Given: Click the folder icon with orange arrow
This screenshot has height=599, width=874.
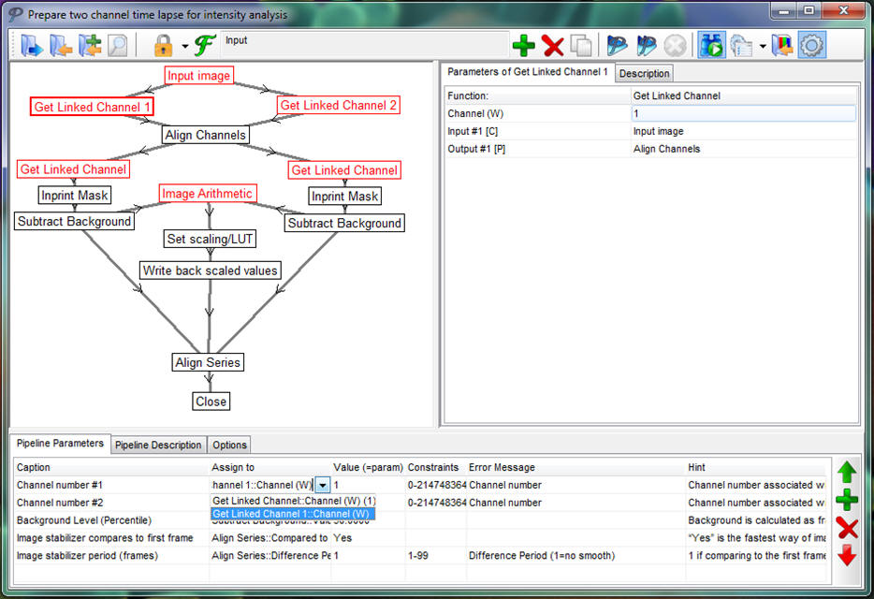Looking at the screenshot, I should pos(61,46).
